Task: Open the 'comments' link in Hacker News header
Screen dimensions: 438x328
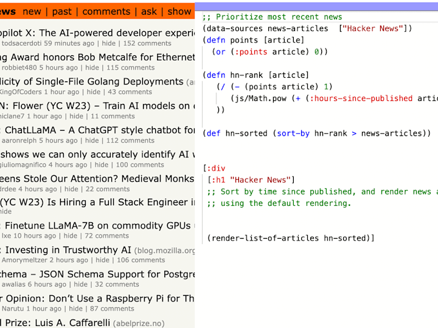Action: click(106, 12)
